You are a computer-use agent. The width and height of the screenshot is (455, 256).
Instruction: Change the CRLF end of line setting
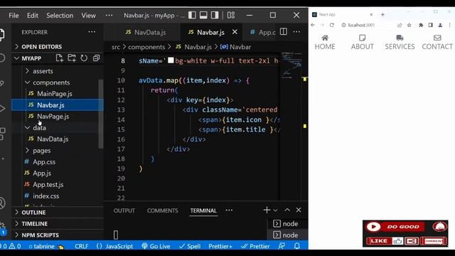(82, 246)
